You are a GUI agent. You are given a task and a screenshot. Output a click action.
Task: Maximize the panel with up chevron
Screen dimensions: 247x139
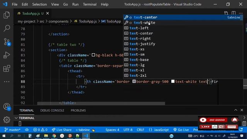coord(236,110)
